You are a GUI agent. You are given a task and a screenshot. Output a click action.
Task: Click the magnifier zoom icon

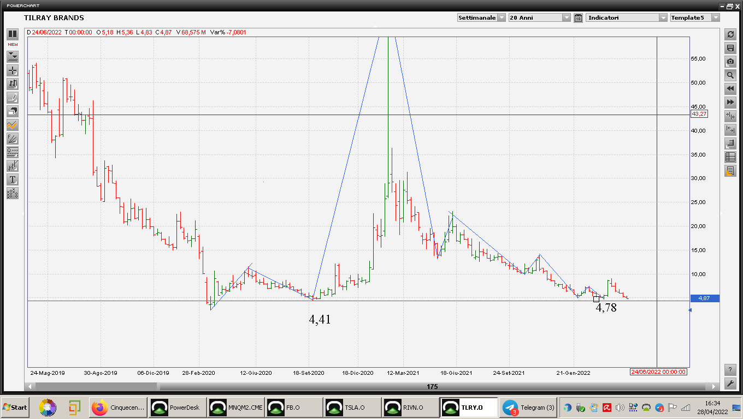730,75
